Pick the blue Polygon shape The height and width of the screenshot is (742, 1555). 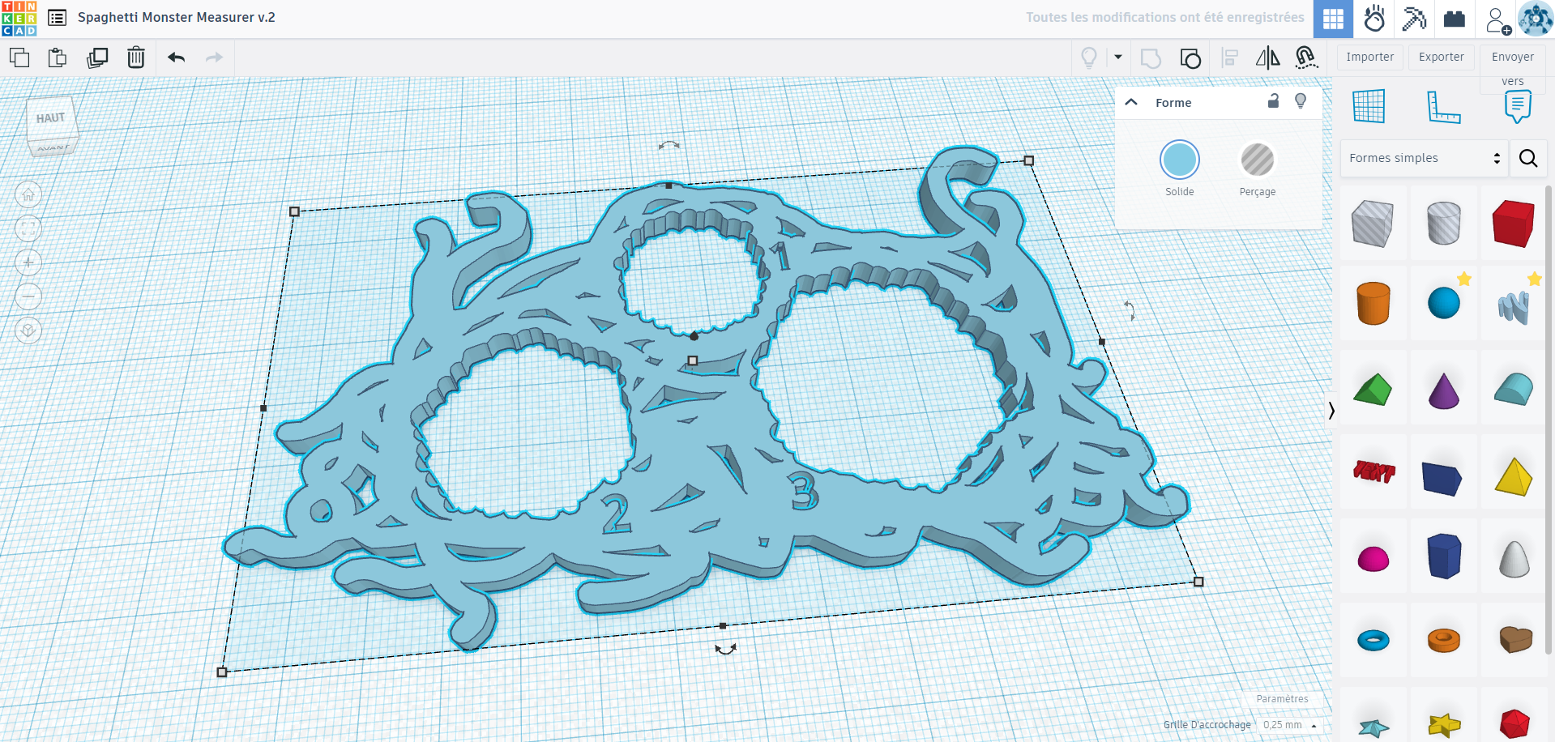(x=1443, y=556)
